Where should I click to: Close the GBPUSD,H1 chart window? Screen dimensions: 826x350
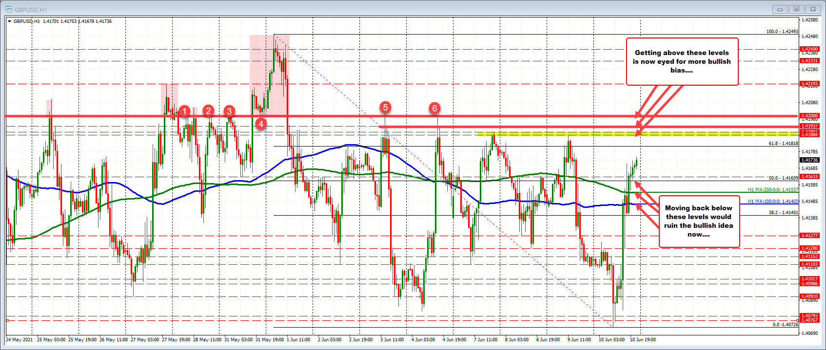(813, 9)
